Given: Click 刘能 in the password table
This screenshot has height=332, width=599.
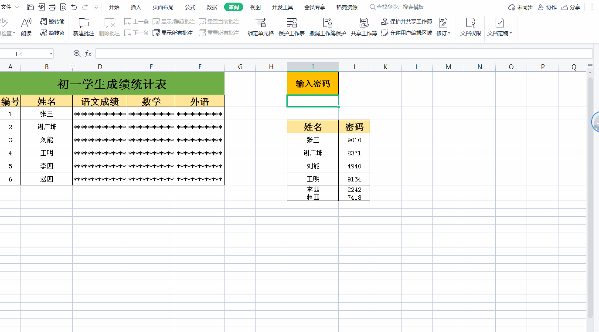Looking at the screenshot, I should click(x=313, y=166).
